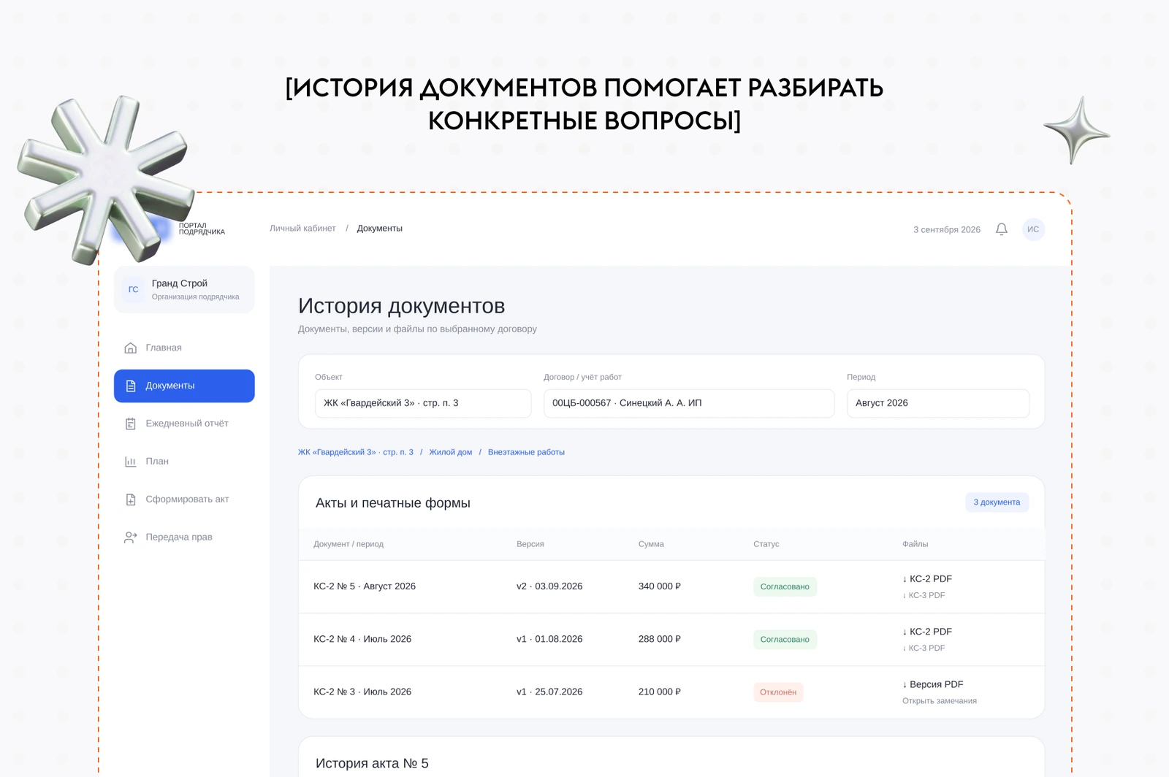Click version v1 · 01.08.2026
This screenshot has width=1169, height=777.
click(x=549, y=639)
